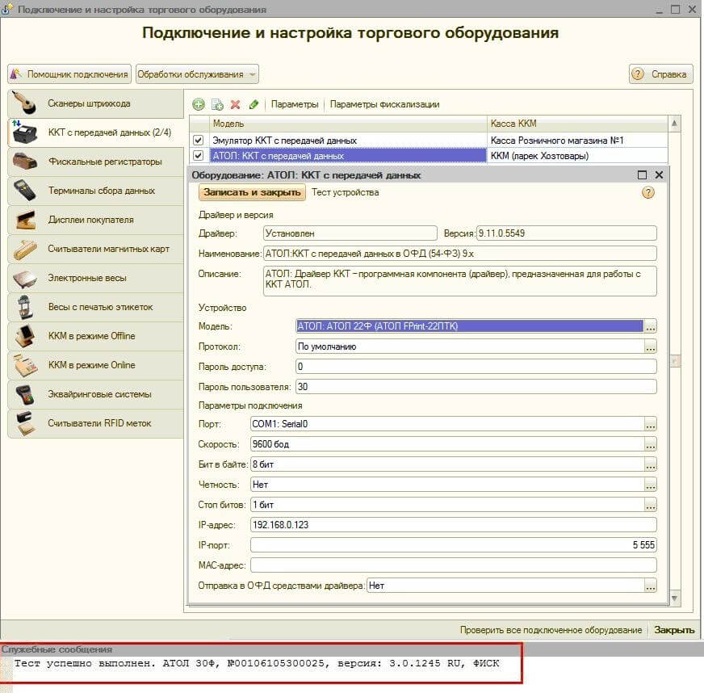Open Стоп битов selection button

[x=651, y=505]
